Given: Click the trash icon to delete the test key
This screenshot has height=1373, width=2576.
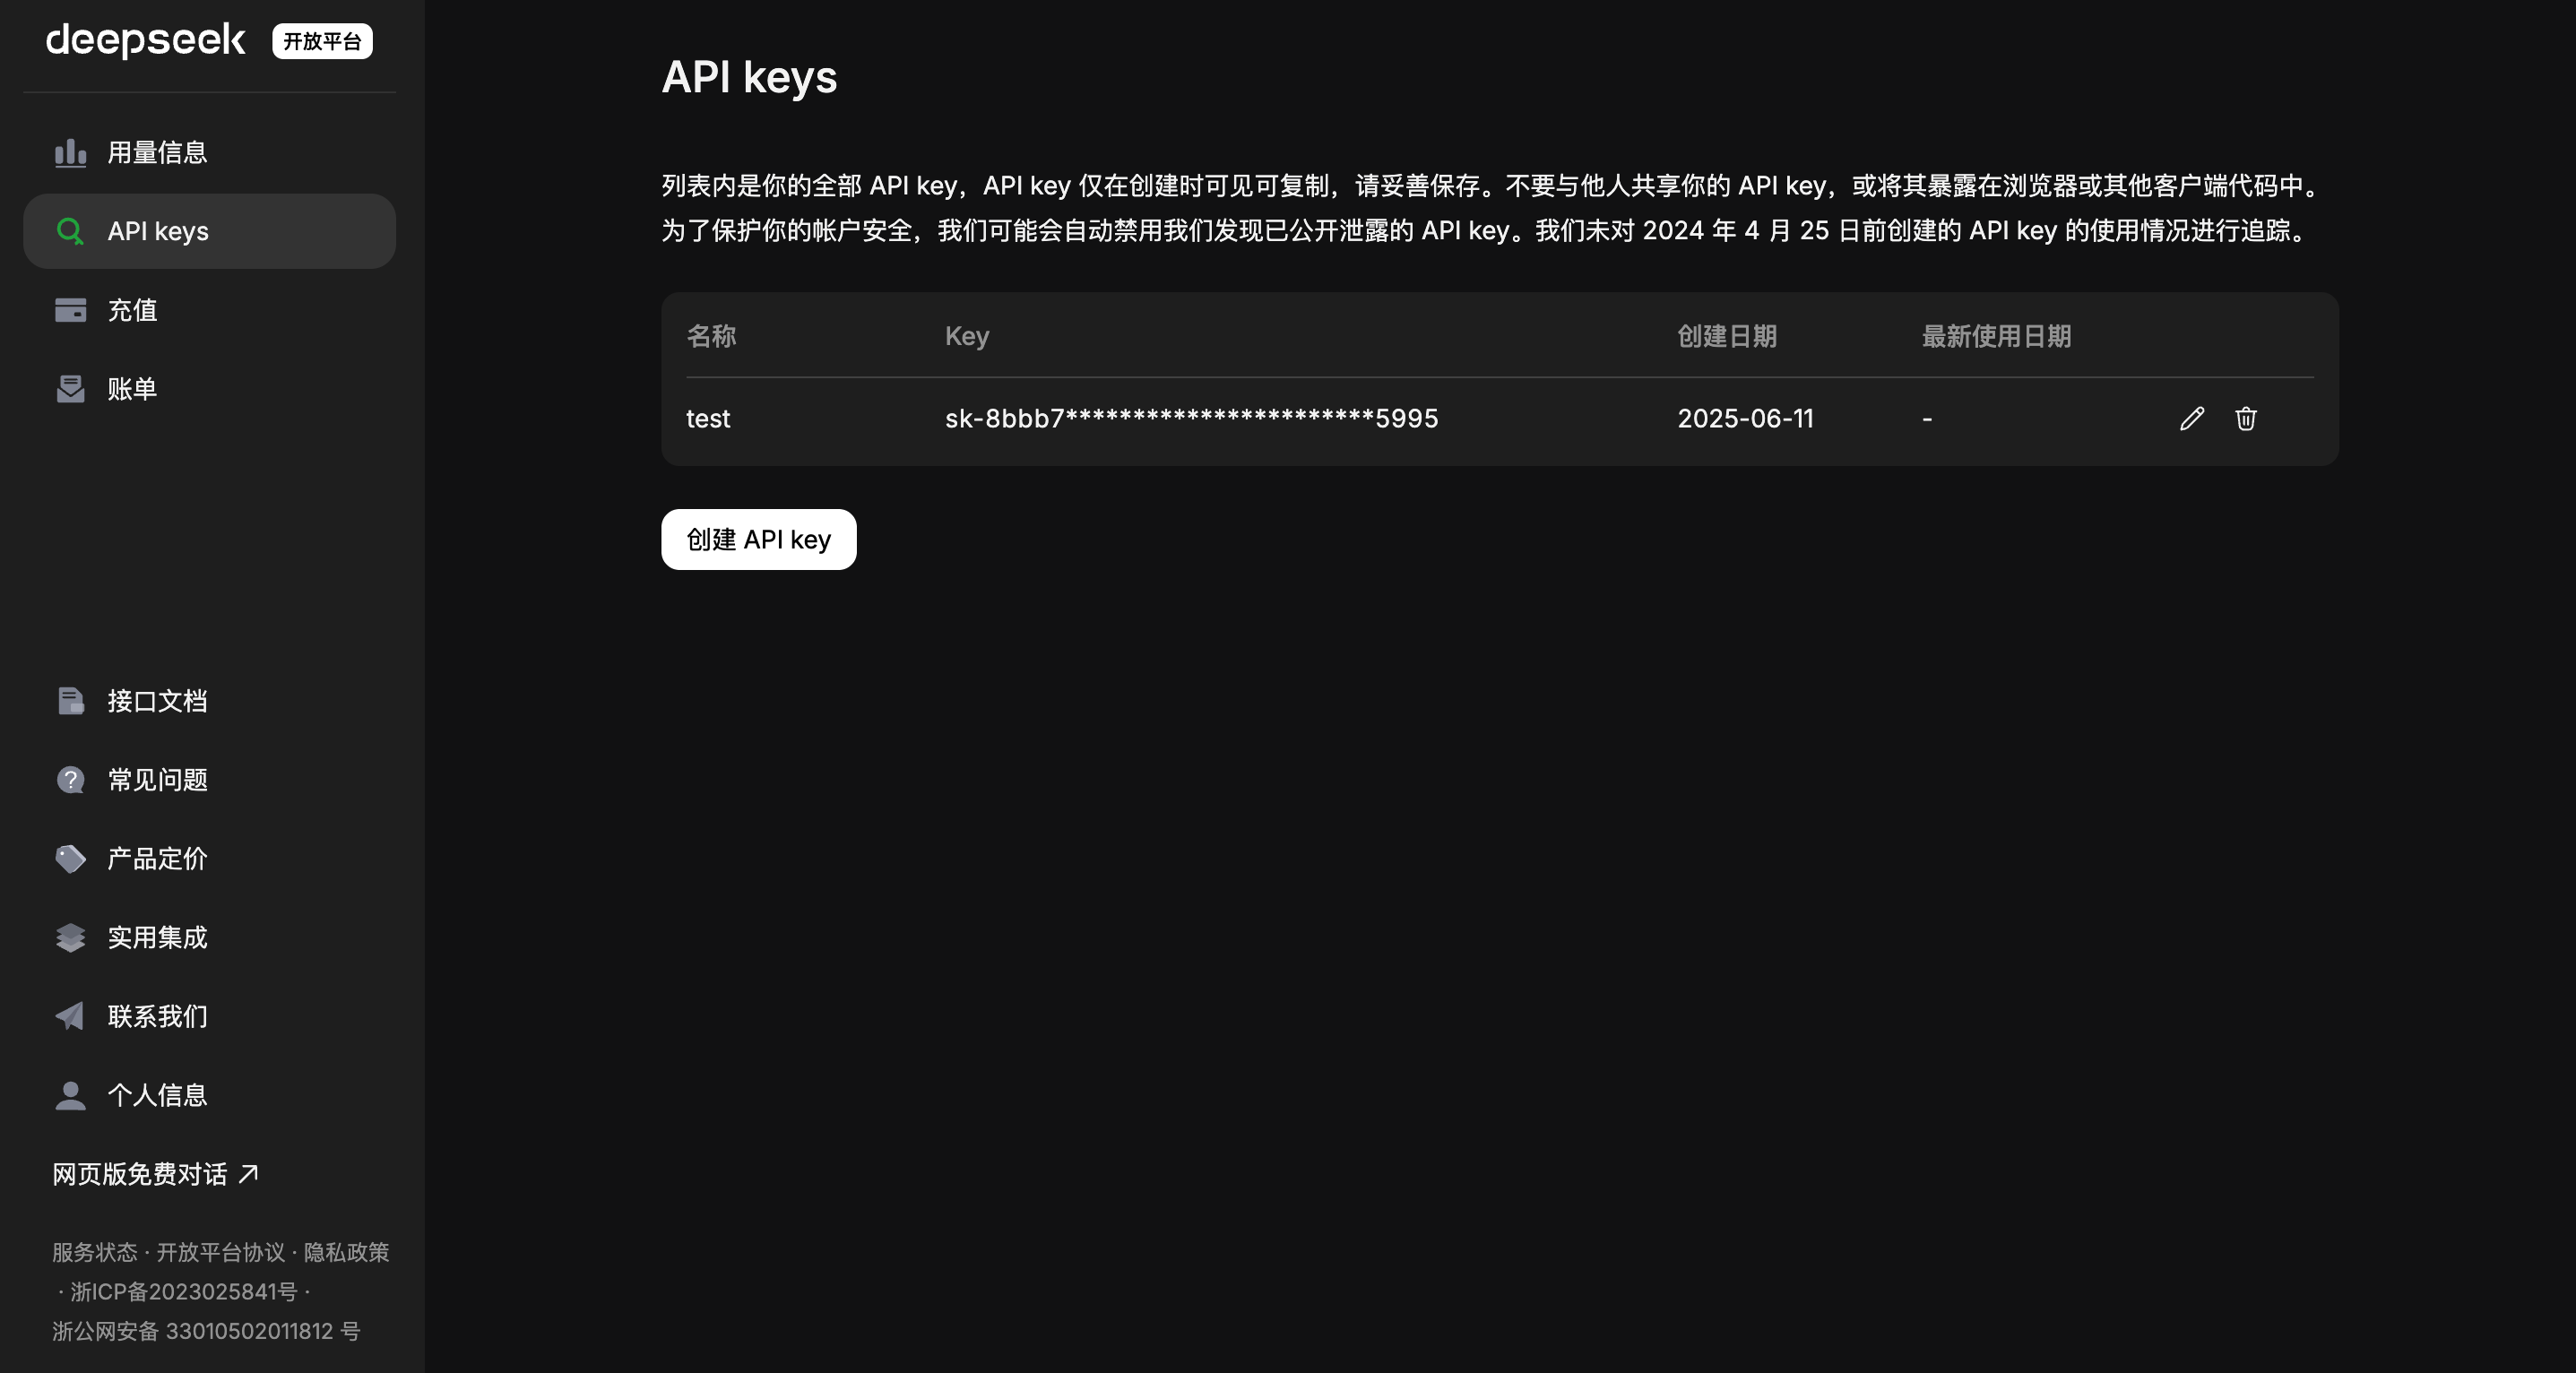Looking at the screenshot, I should click(x=2246, y=419).
